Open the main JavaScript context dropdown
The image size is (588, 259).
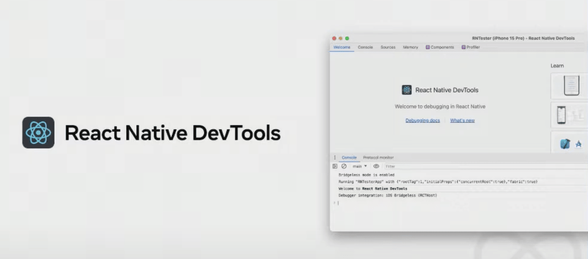coord(359,166)
